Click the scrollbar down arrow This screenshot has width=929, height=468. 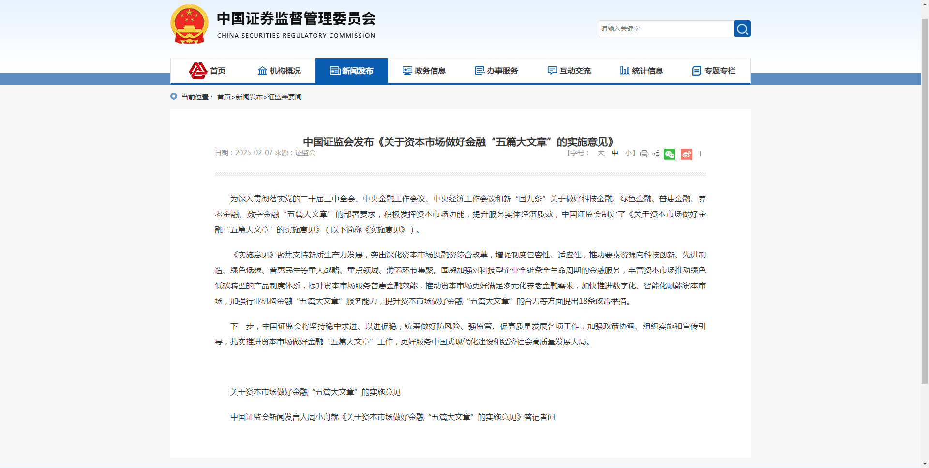(x=925, y=464)
